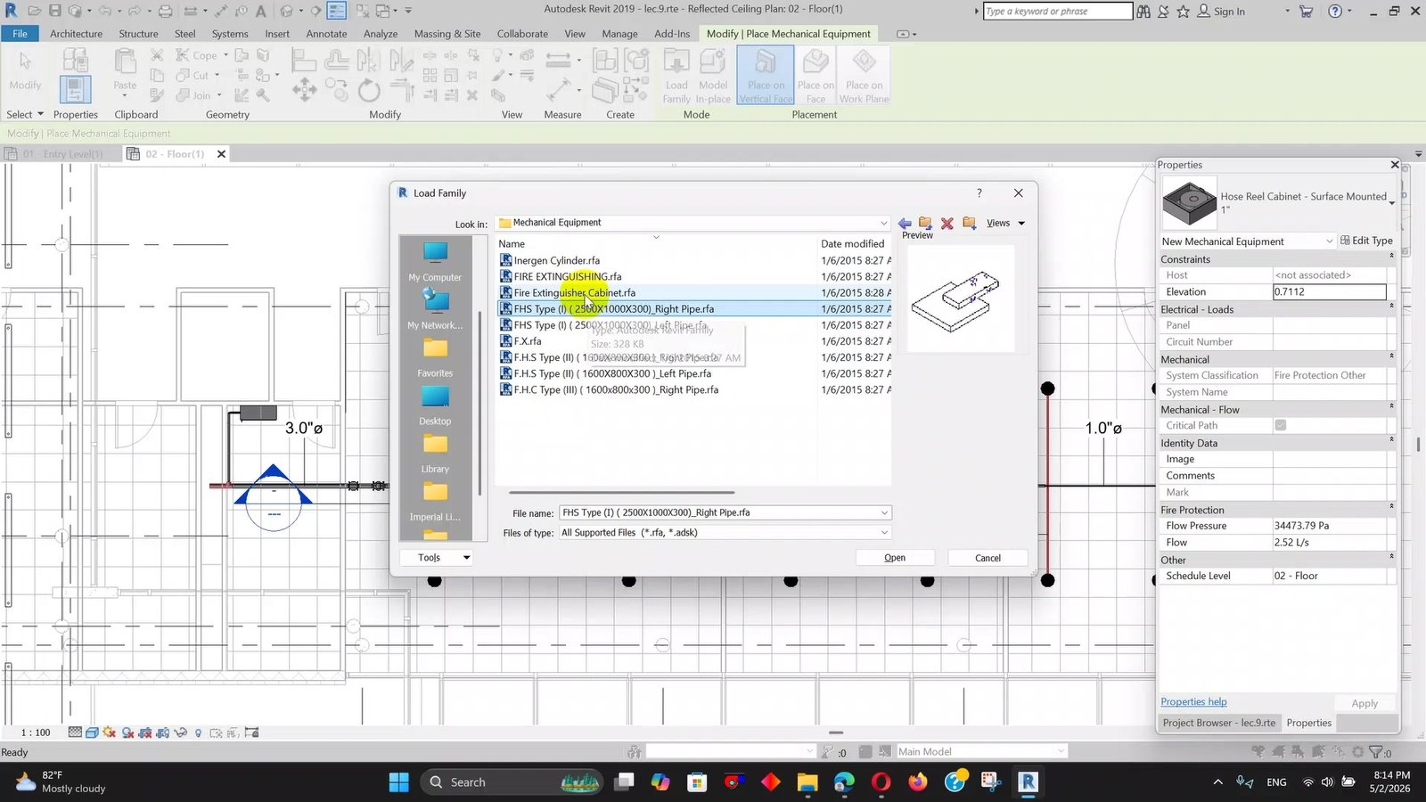This screenshot has width=1426, height=802.
Task: Cancel the Load Family dialog
Action: (988, 558)
